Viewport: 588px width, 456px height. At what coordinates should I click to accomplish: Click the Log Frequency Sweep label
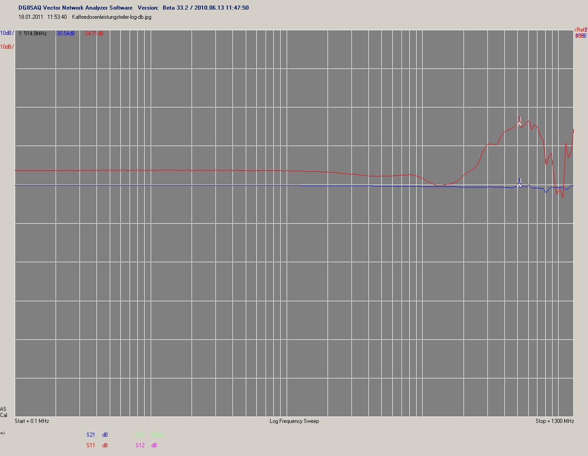294,421
